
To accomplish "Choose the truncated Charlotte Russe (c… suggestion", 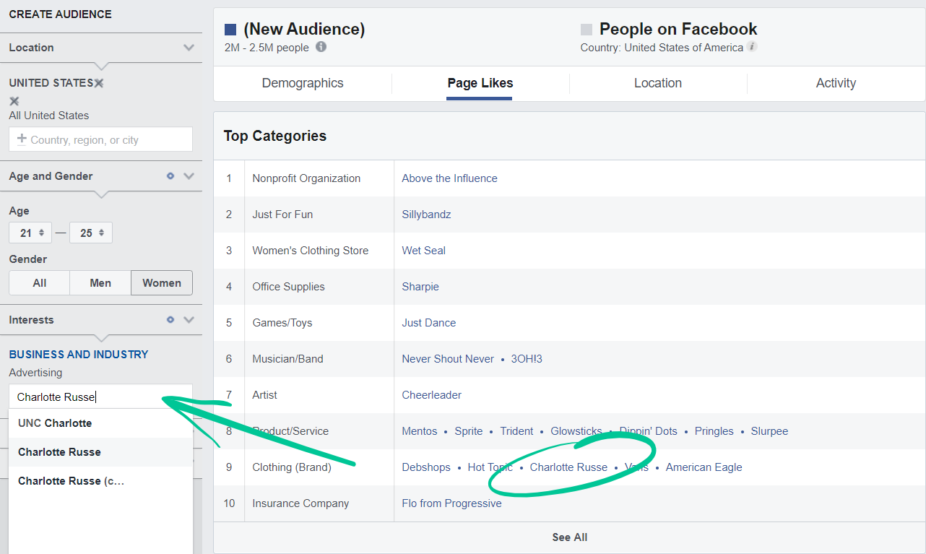I will [x=100, y=481].
